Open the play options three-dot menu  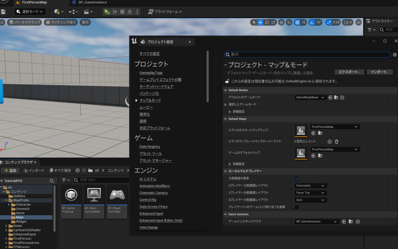137,12
